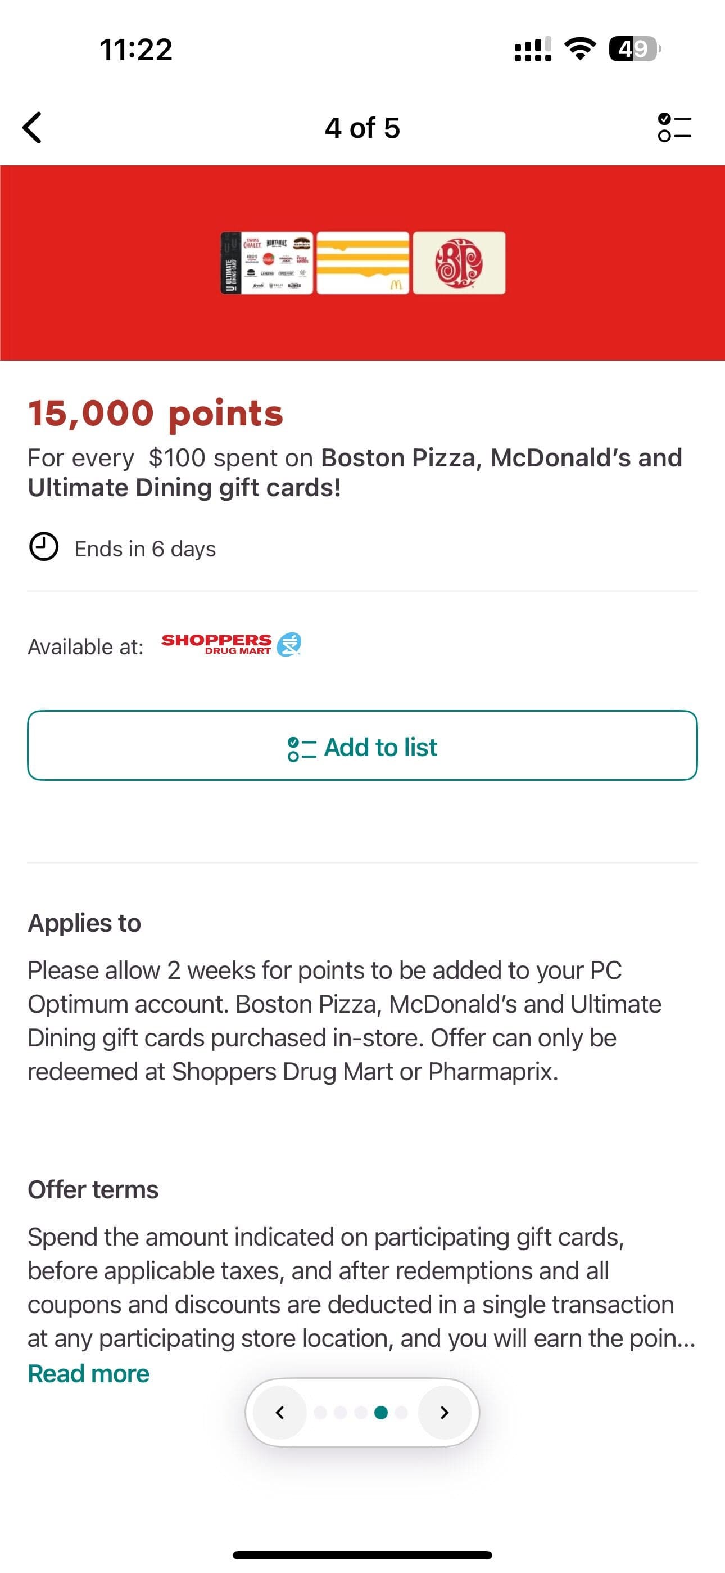The image size is (725, 1573).
Task: Expand offer terms with Read more
Action: 88,1374
